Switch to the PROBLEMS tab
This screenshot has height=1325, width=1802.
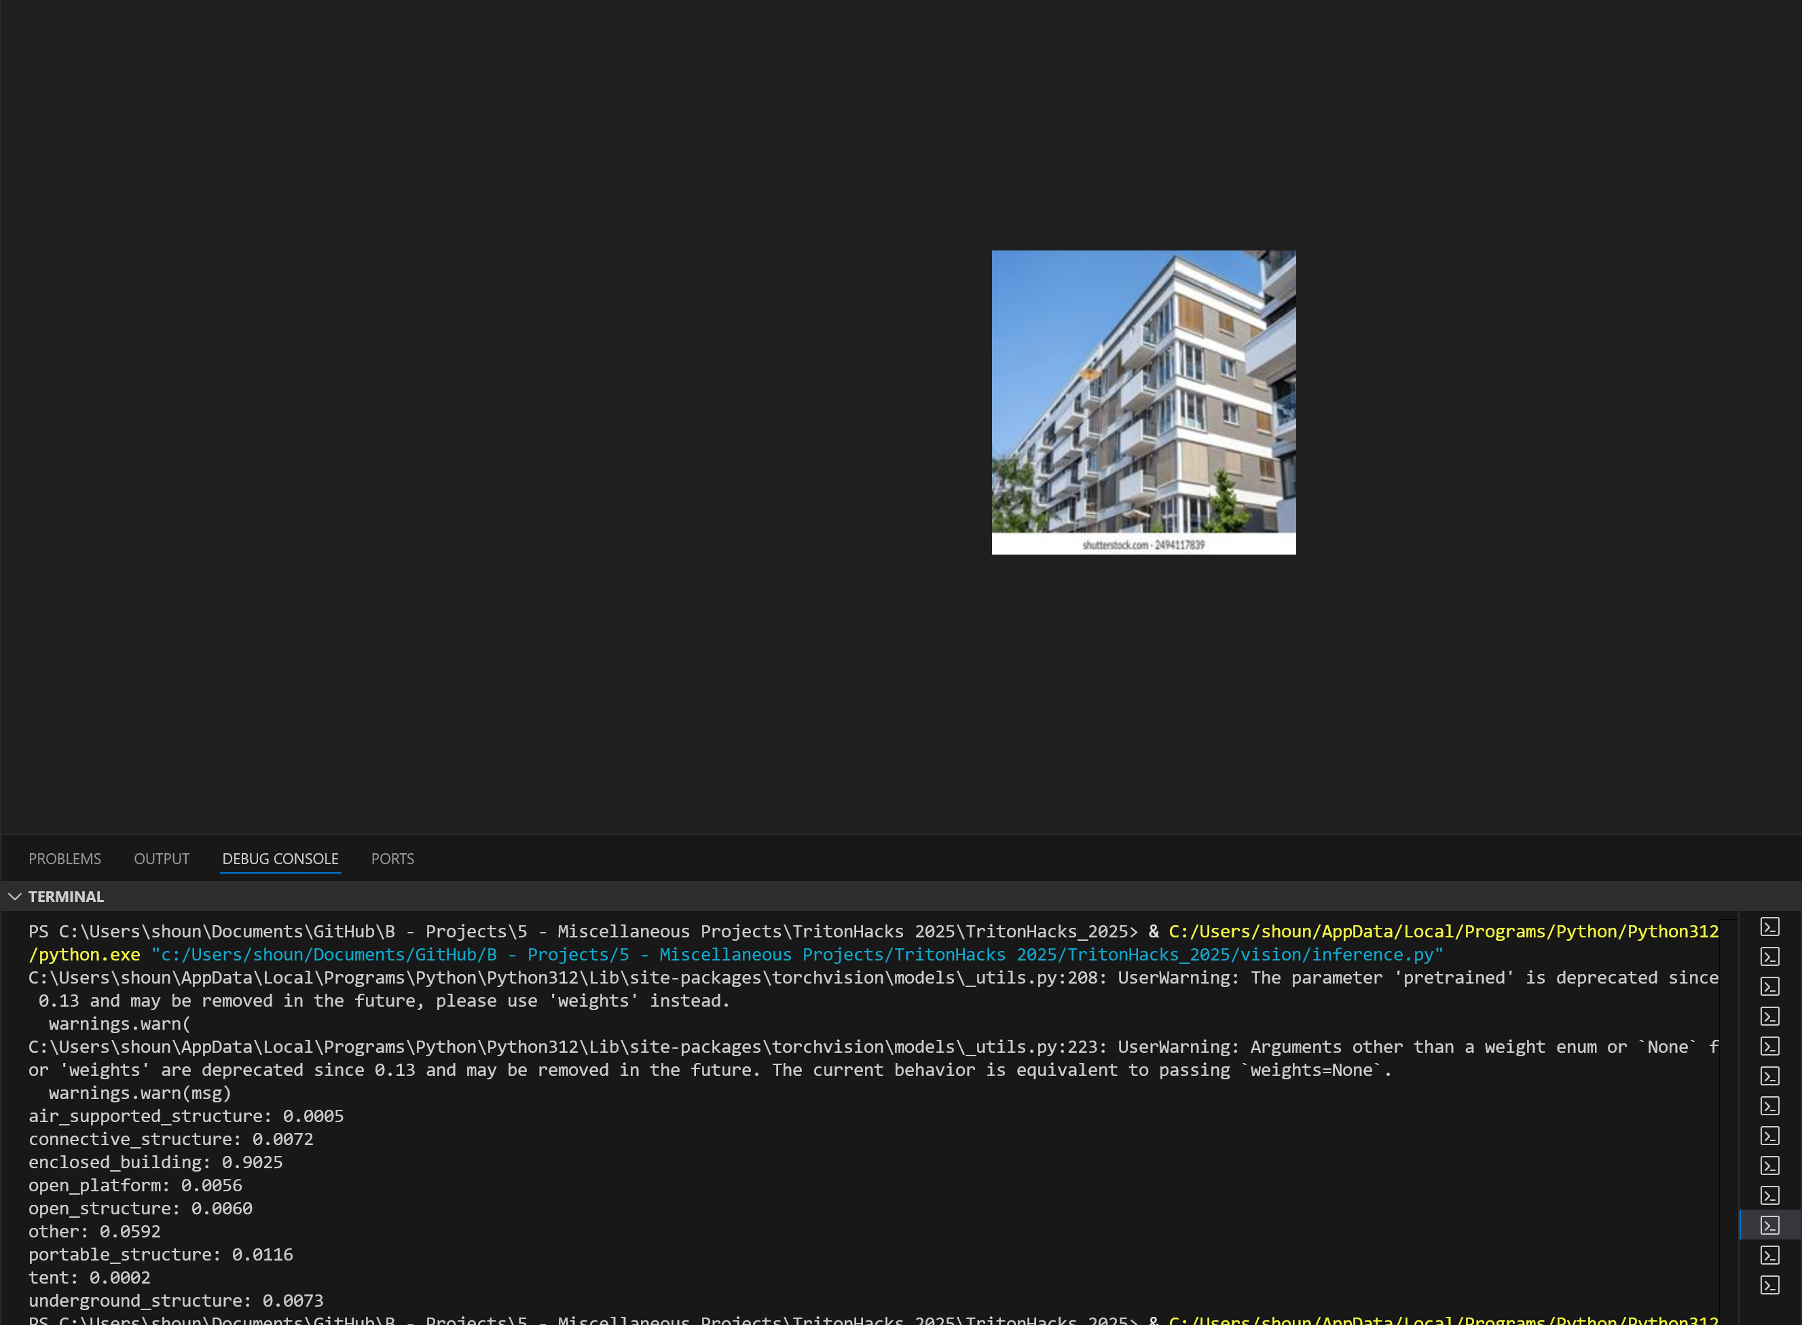point(65,859)
